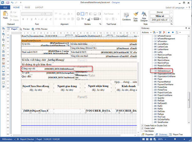Select the {strSayMoney} text field
This screenshot has width=192, height=142.
(x=56, y=60)
